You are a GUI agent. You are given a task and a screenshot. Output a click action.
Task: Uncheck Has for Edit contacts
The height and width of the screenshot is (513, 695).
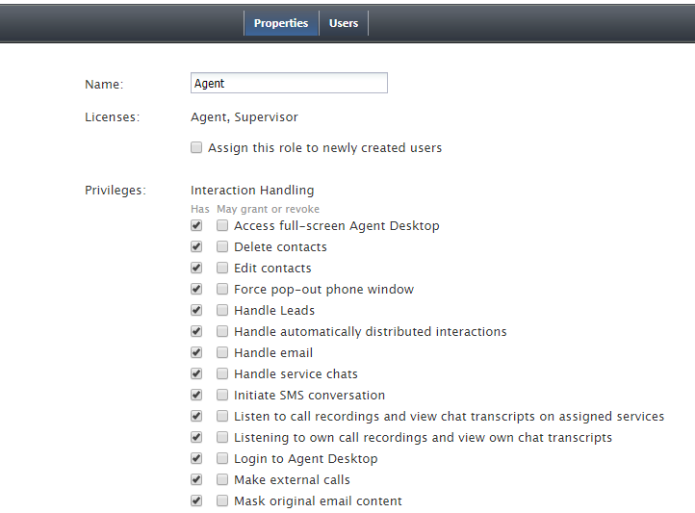pos(196,268)
